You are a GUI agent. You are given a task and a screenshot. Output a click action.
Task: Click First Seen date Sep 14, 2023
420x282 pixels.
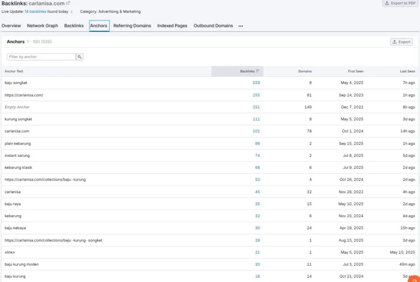point(351,95)
